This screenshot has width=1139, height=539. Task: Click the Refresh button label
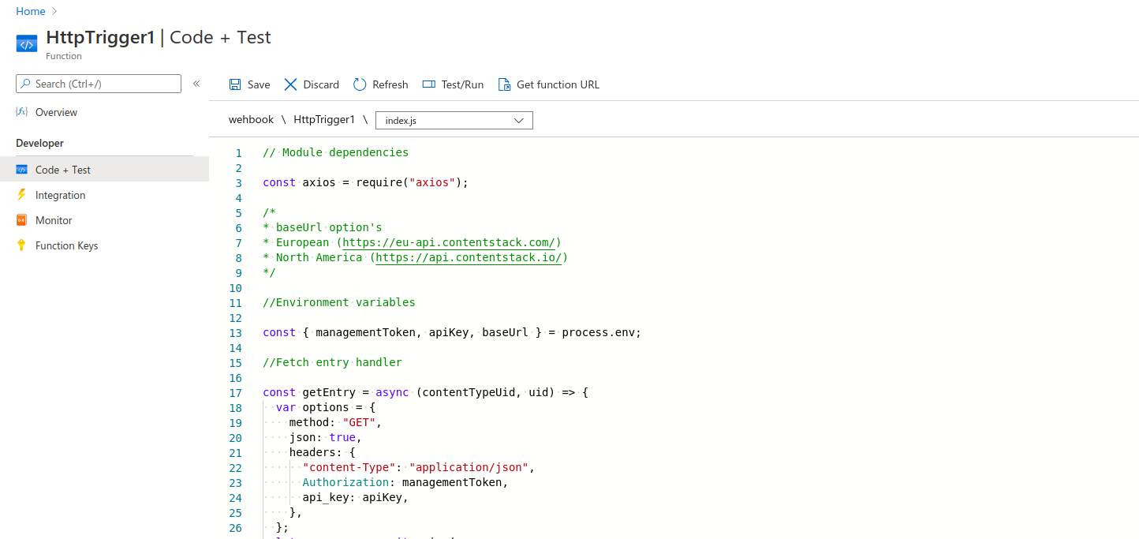pos(390,84)
